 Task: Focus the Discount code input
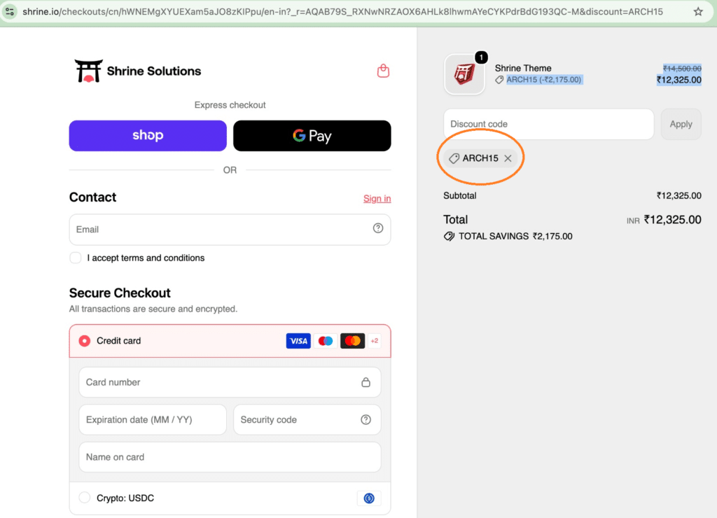click(549, 124)
